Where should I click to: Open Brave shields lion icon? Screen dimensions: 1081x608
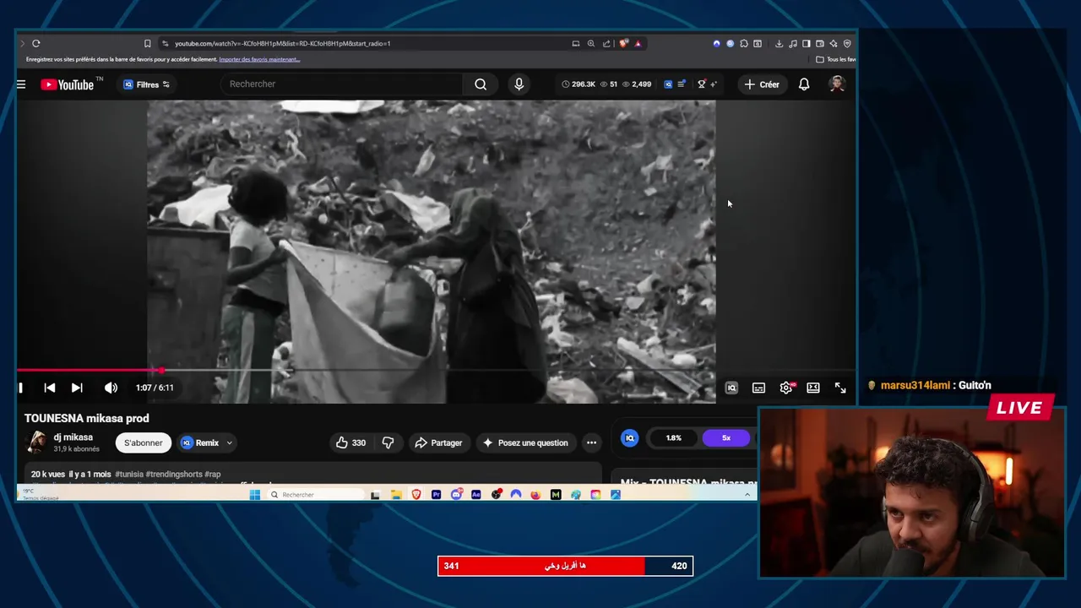point(623,43)
